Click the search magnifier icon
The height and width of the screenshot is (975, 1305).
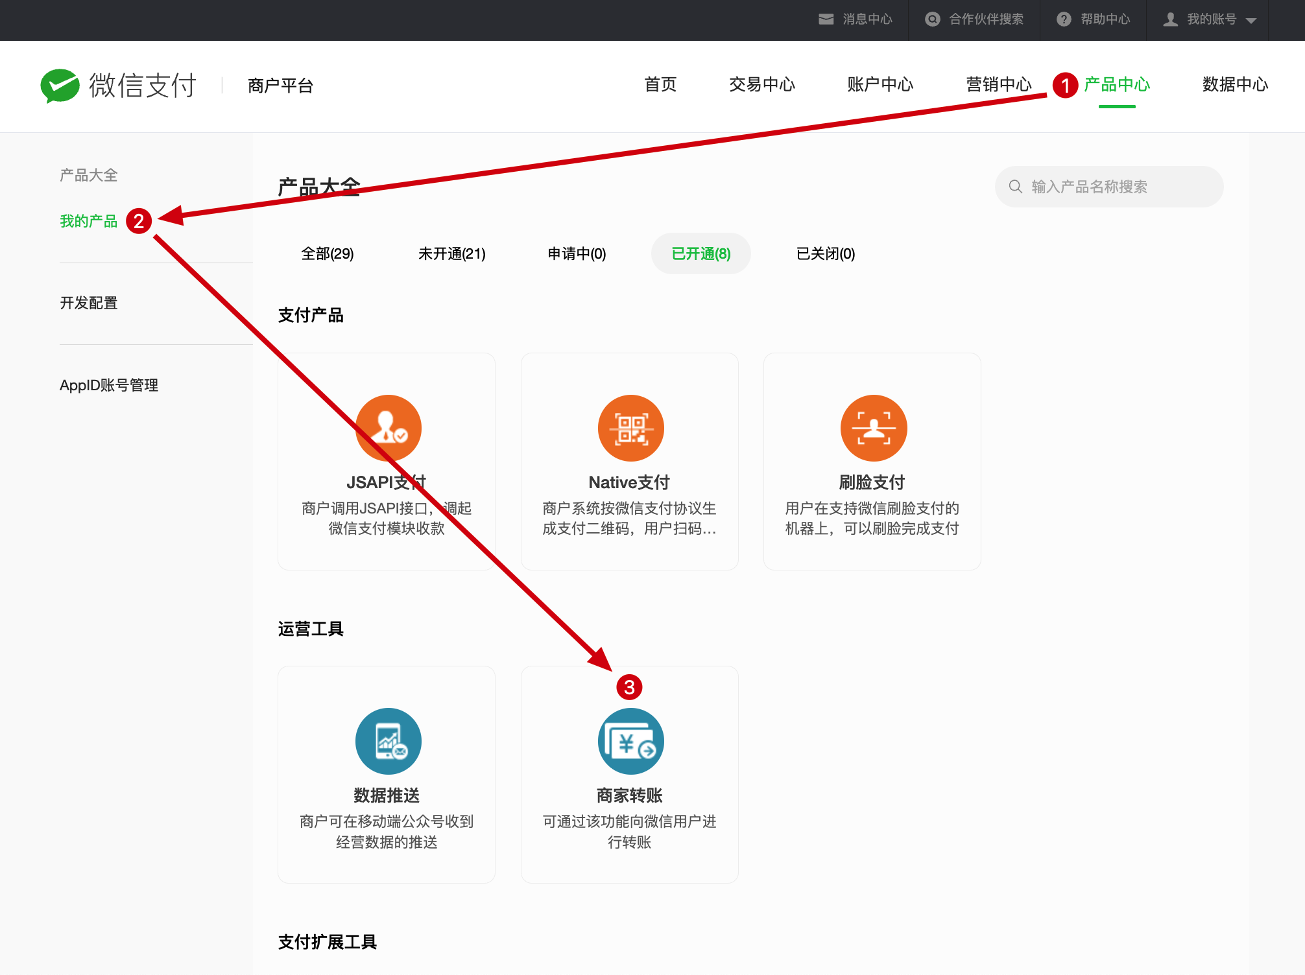point(1016,187)
